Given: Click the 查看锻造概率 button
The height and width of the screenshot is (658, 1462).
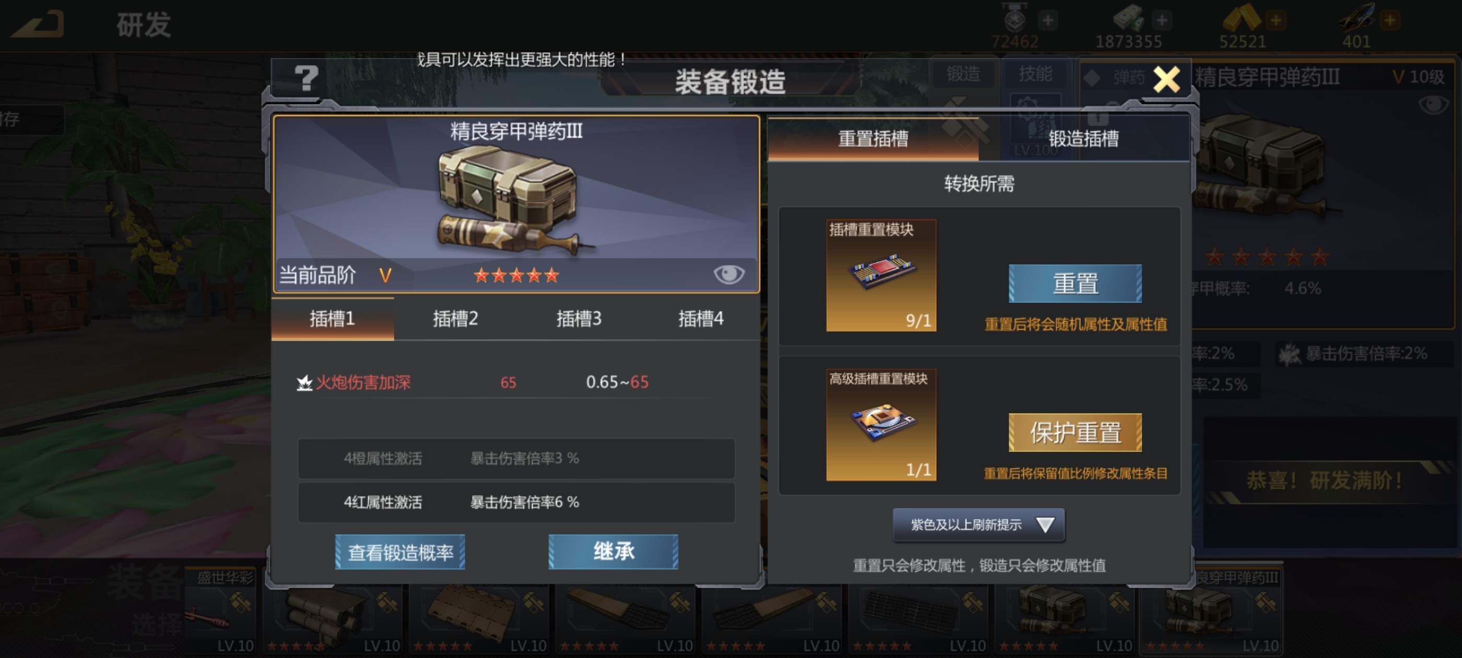Looking at the screenshot, I should (400, 552).
